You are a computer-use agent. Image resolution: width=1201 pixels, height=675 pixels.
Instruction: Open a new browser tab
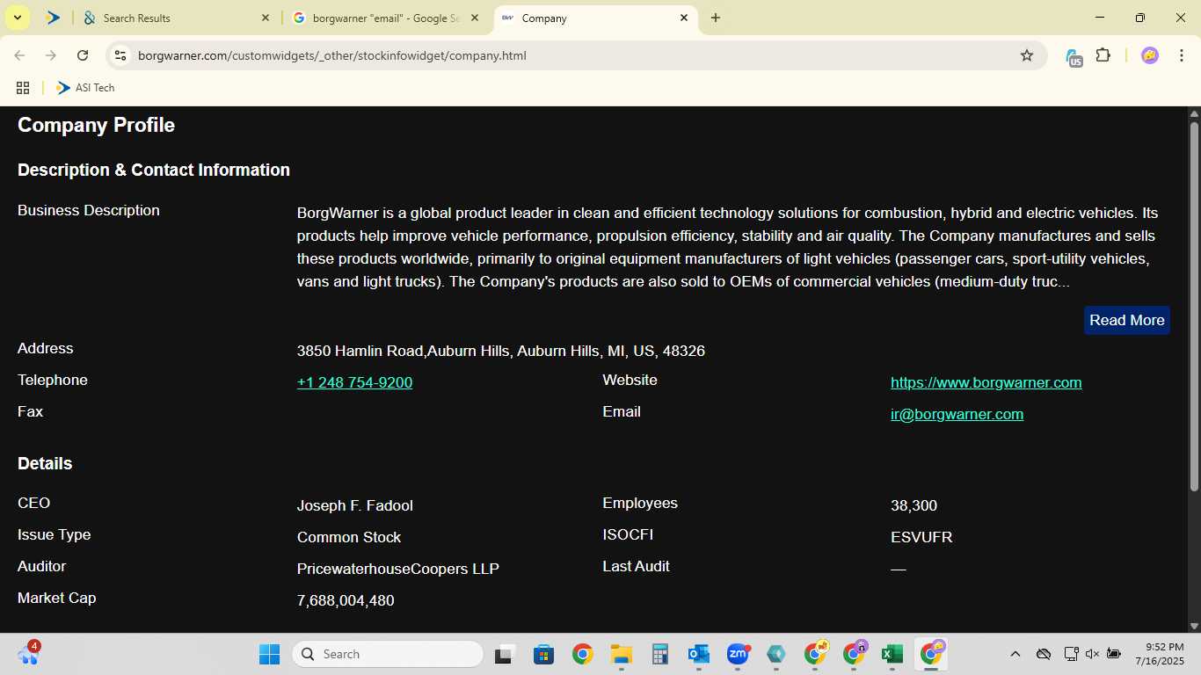click(716, 18)
